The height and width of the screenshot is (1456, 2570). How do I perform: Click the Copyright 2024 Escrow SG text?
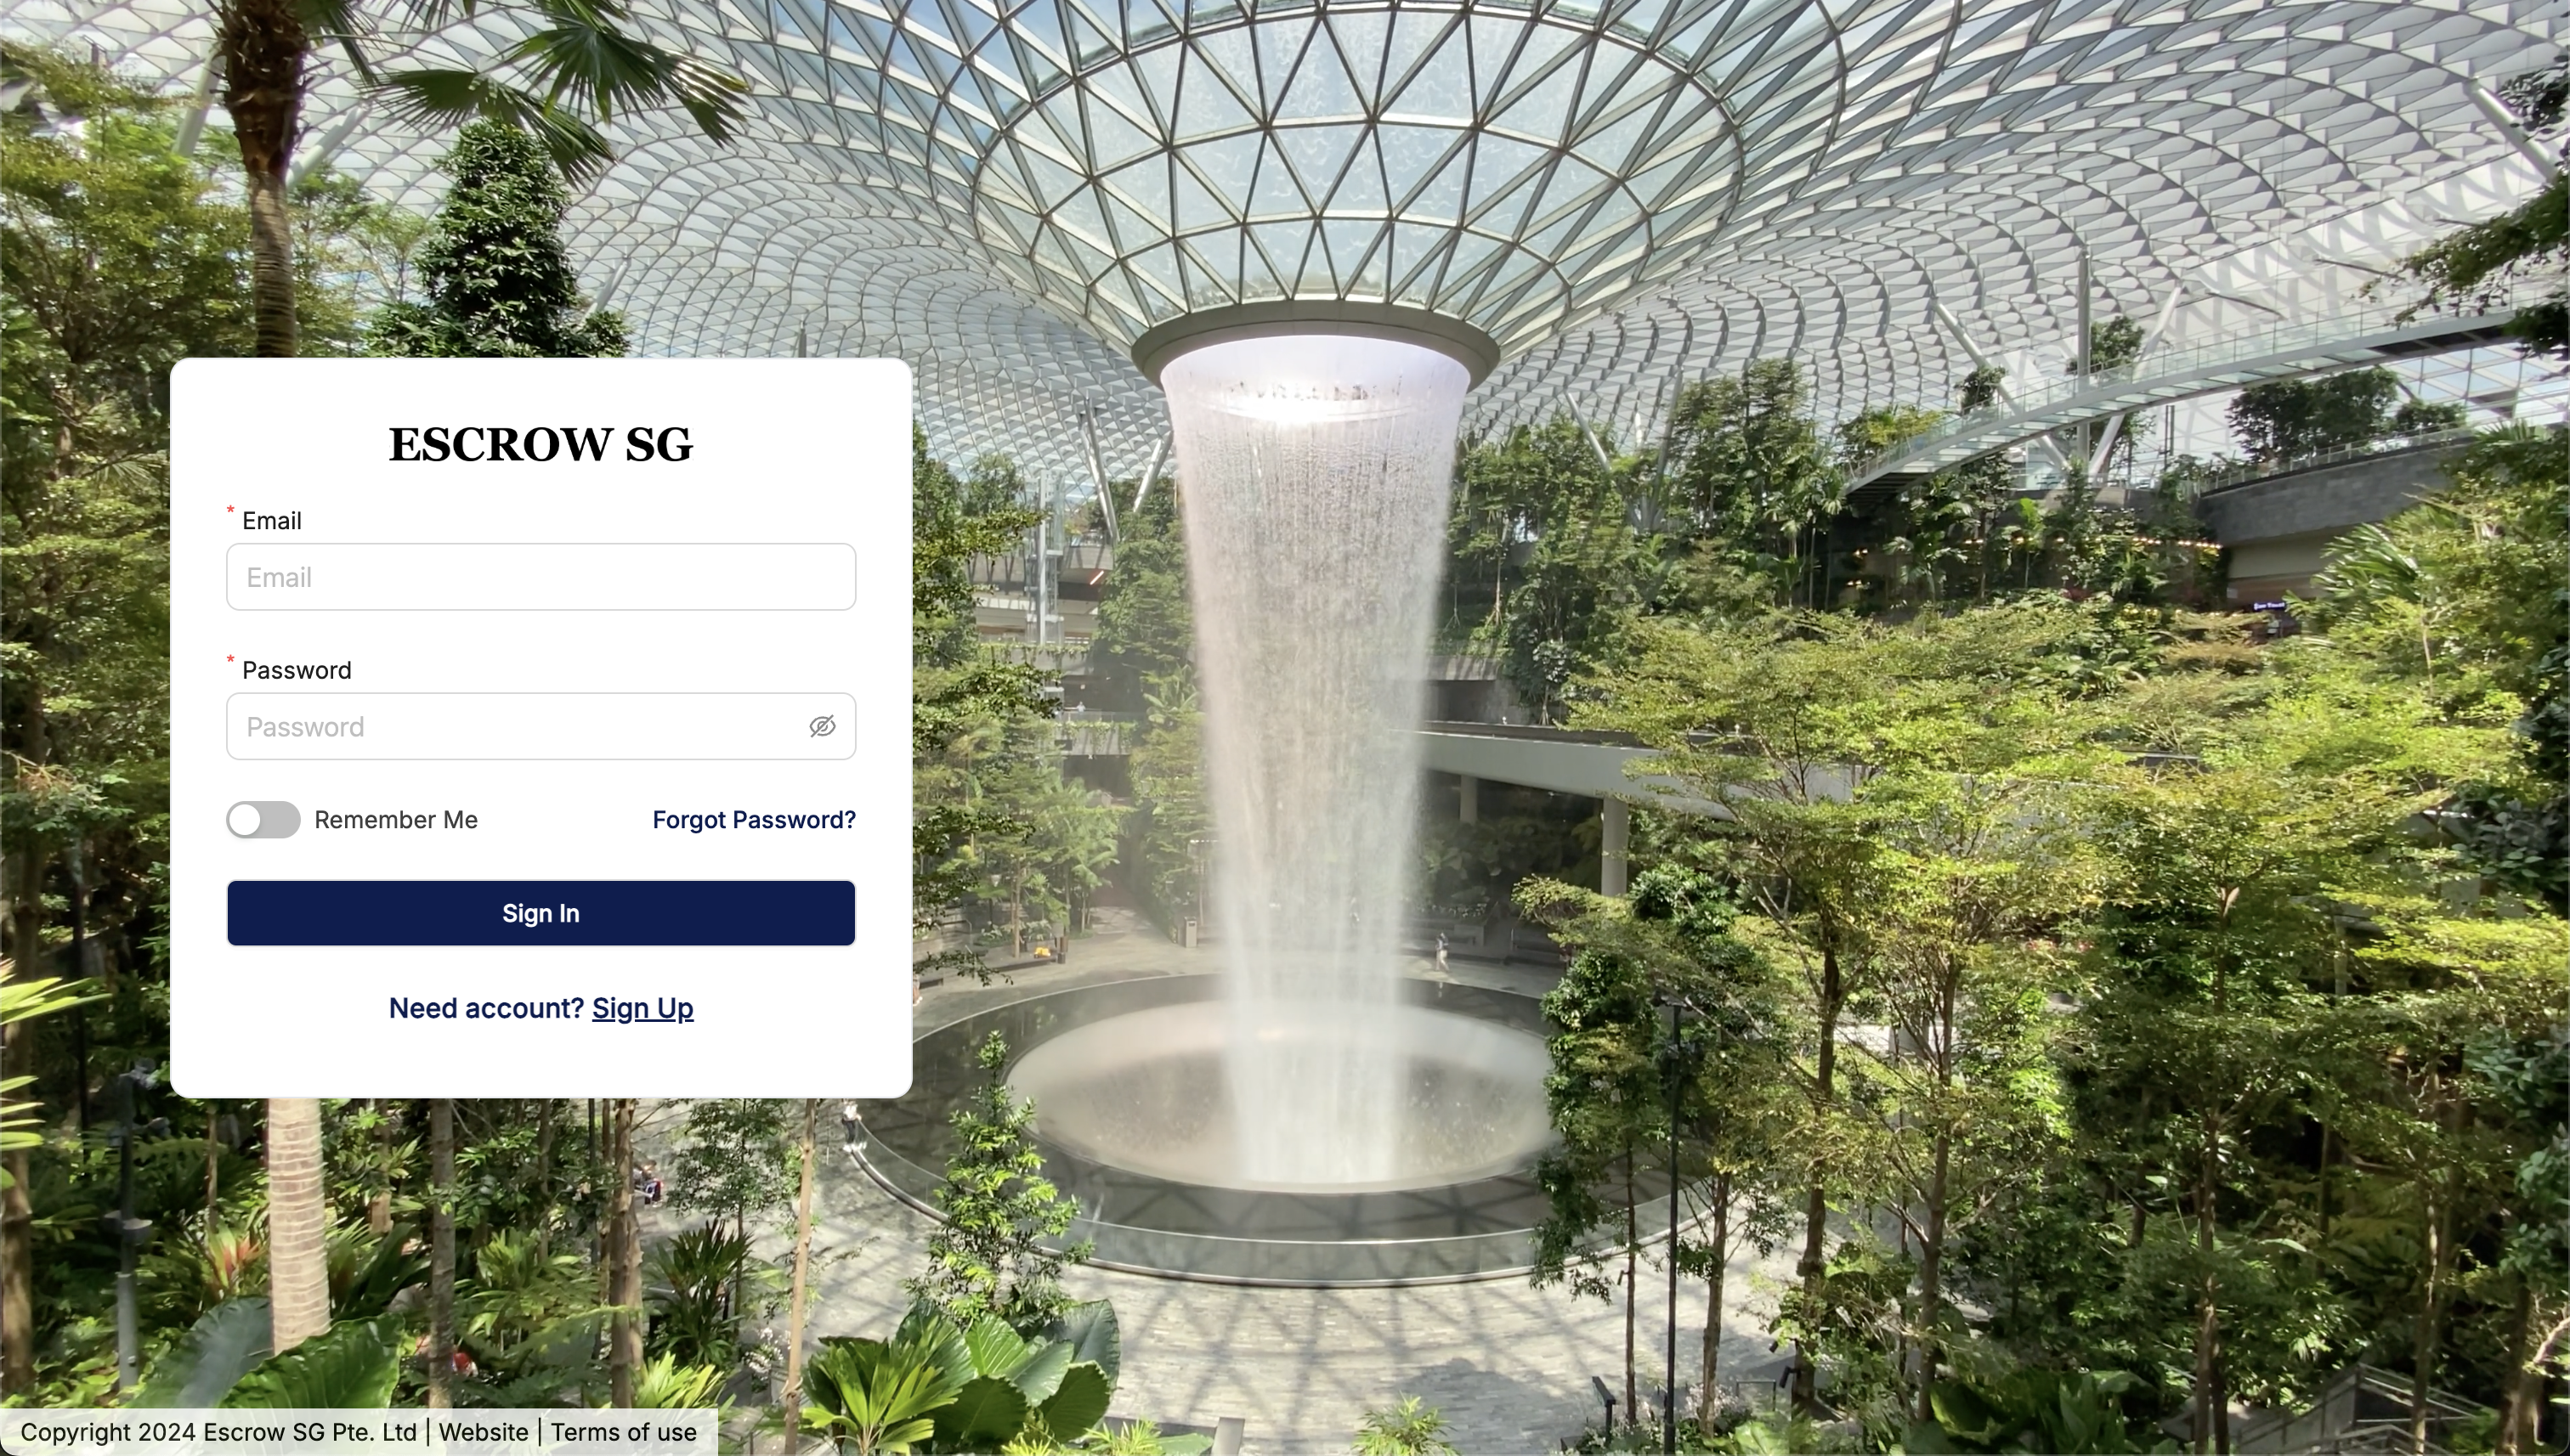219,1432
